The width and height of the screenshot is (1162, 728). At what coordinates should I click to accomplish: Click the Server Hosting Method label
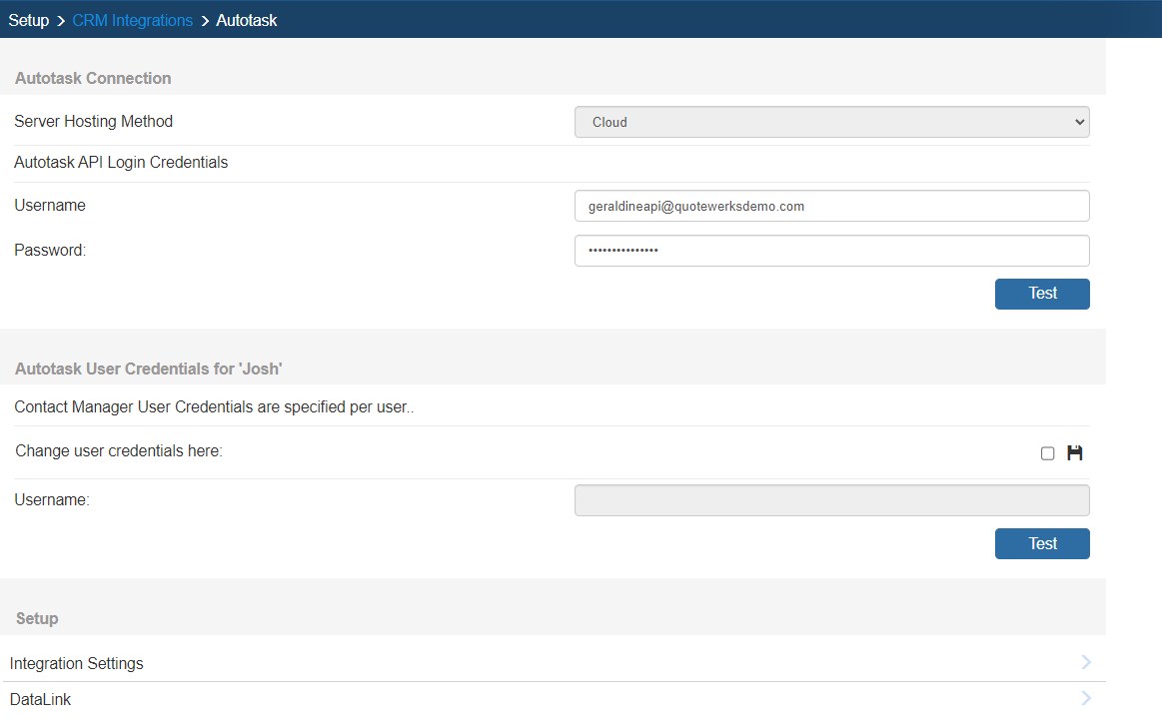[x=93, y=122]
